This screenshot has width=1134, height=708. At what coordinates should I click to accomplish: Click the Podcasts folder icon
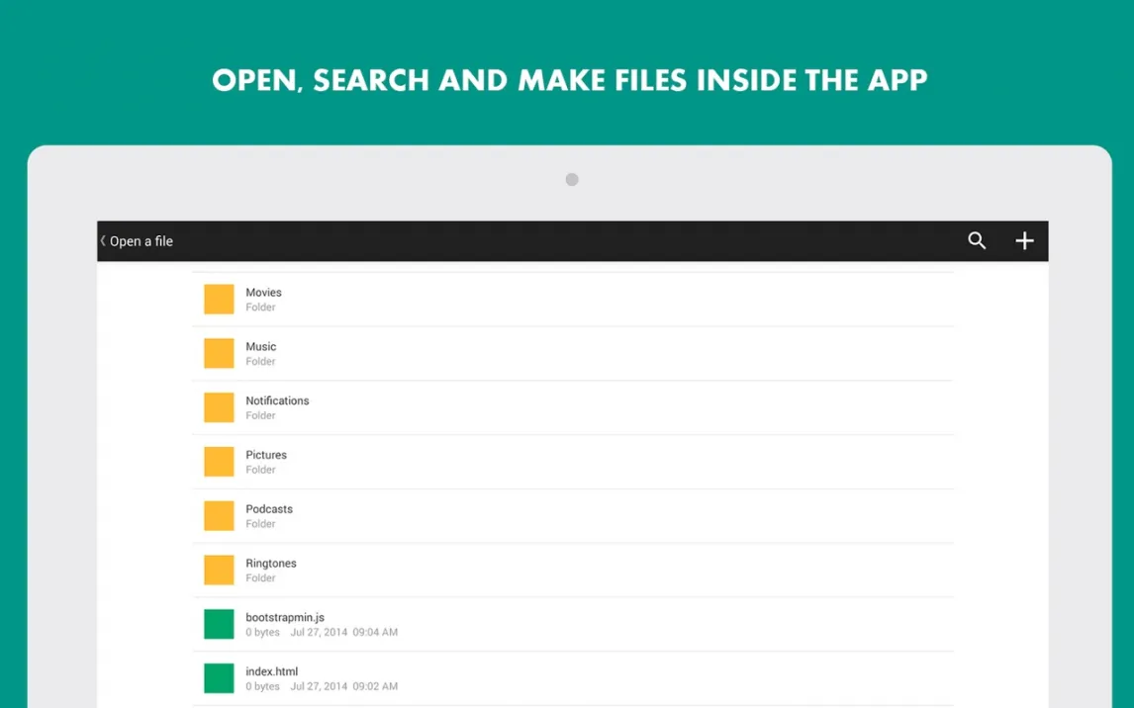219,516
